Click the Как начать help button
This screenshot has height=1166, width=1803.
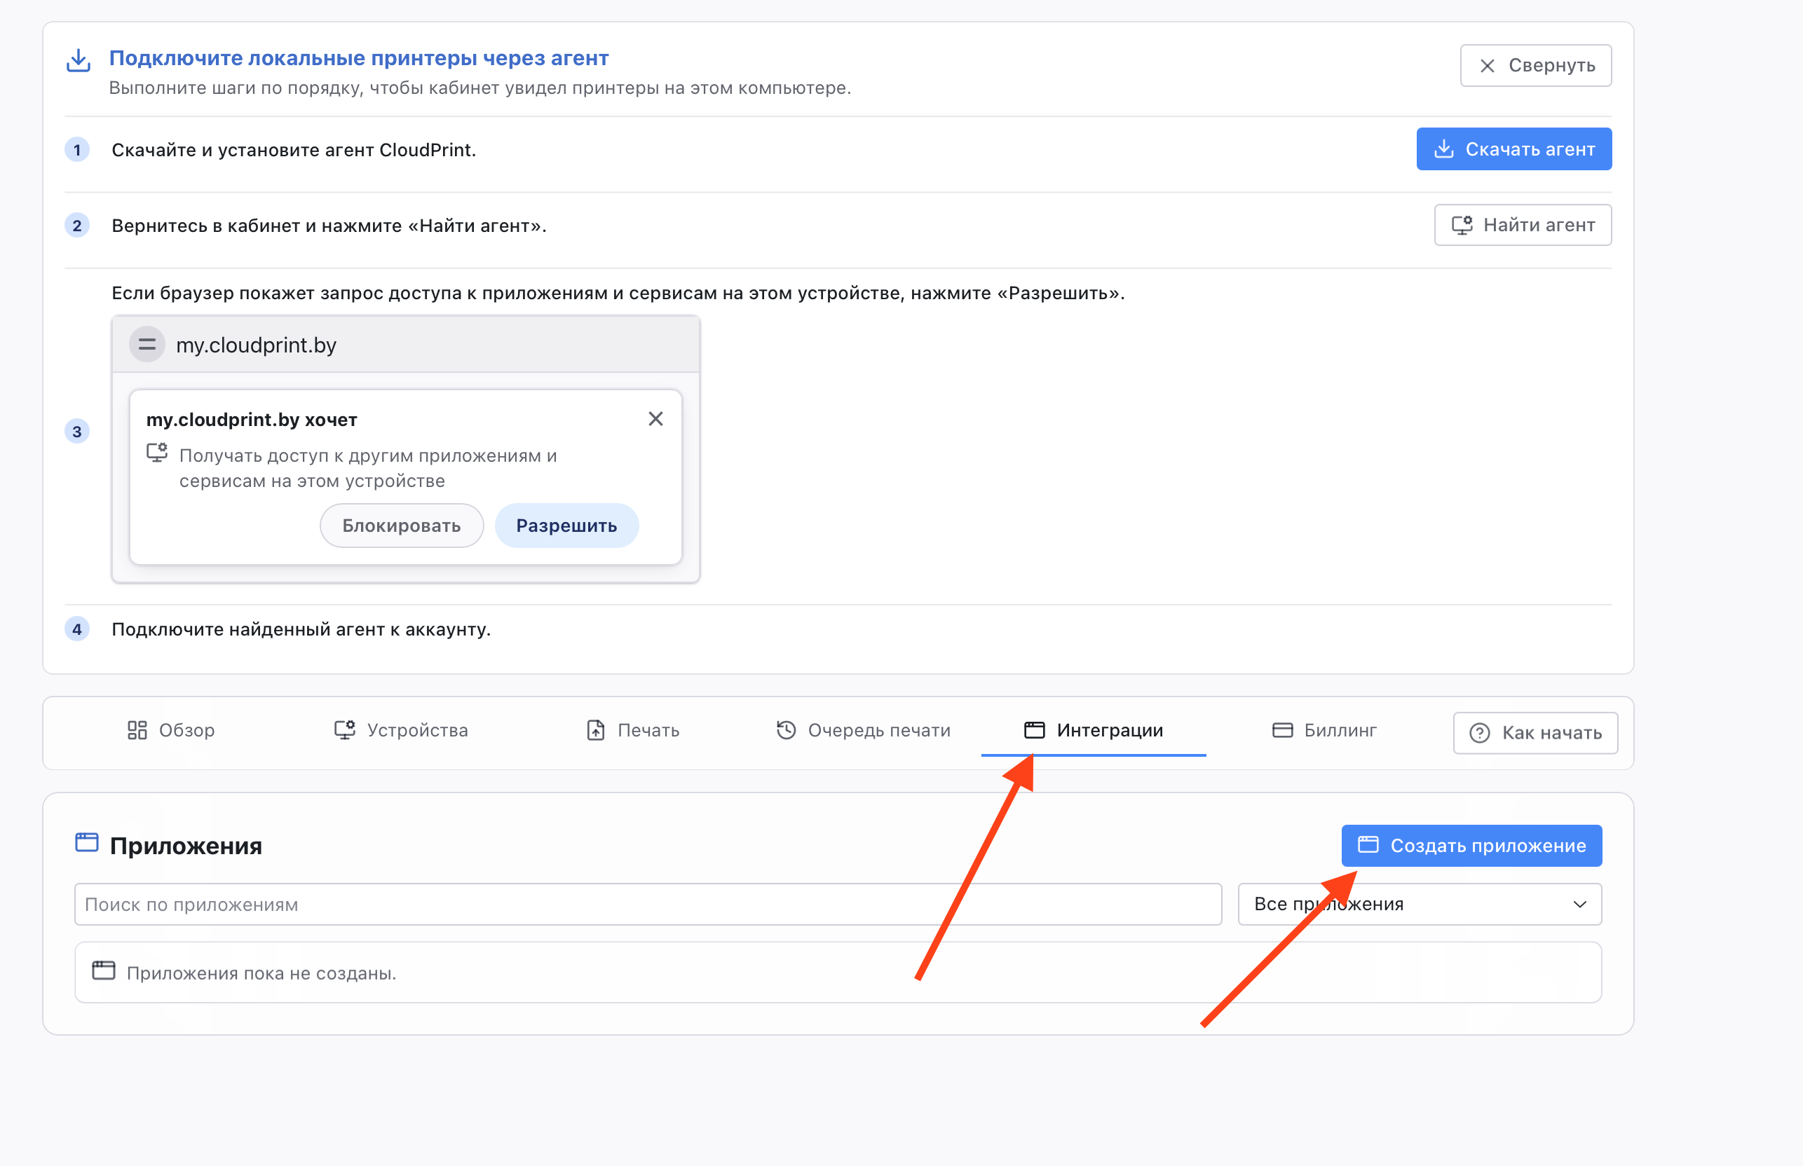pos(1535,733)
